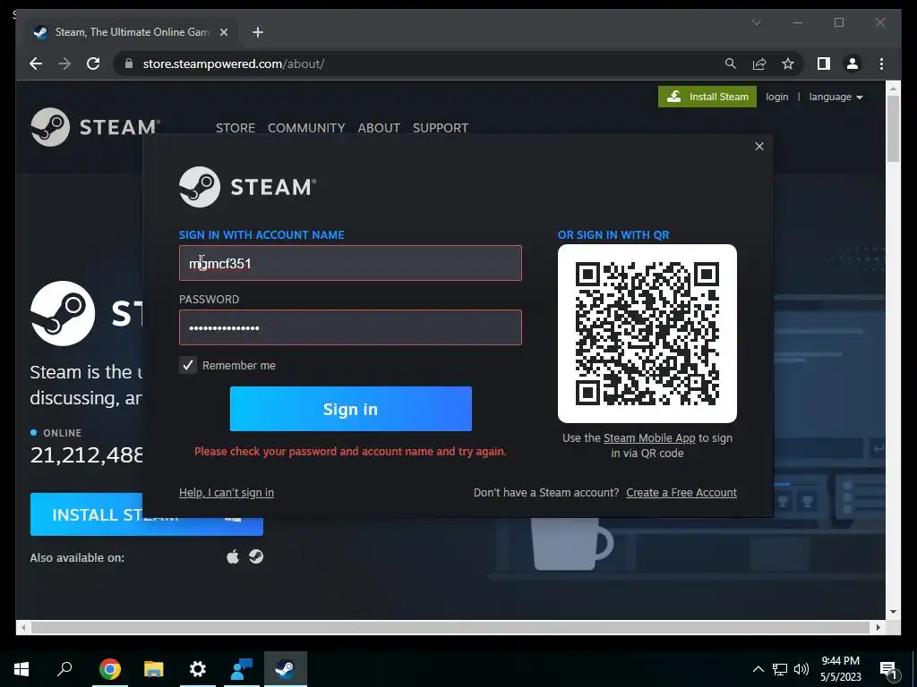Open Chrome from the taskbar
The height and width of the screenshot is (687, 917).
point(110,669)
